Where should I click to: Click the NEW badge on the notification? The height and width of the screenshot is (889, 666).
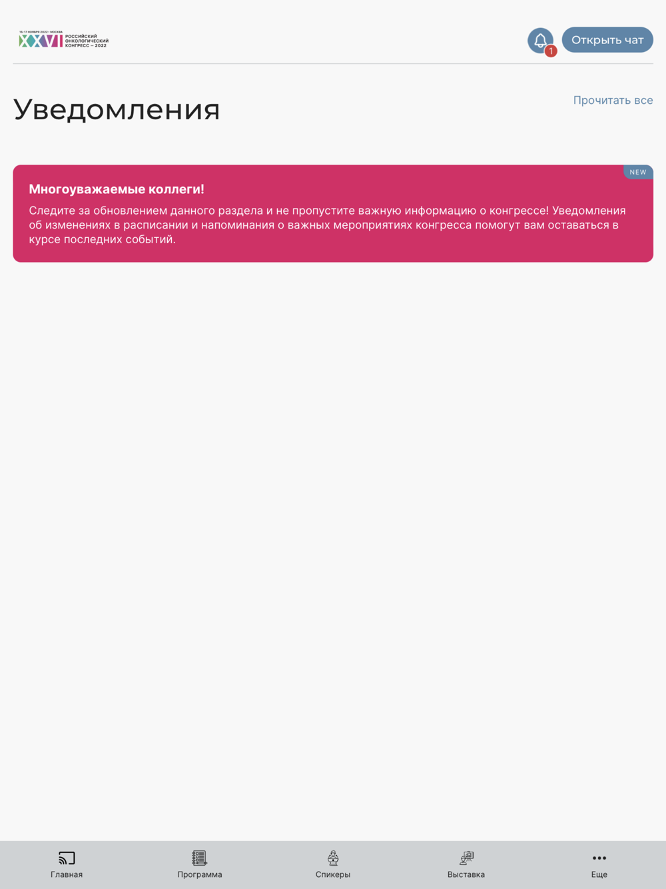coord(638,172)
